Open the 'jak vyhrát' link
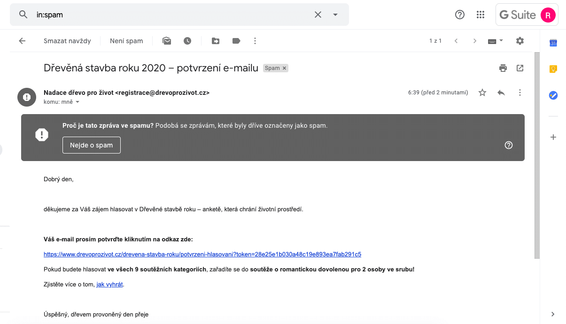566x324 pixels. 110,285
